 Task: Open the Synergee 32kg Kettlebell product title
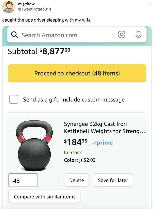pyautogui.click(x=105, y=128)
